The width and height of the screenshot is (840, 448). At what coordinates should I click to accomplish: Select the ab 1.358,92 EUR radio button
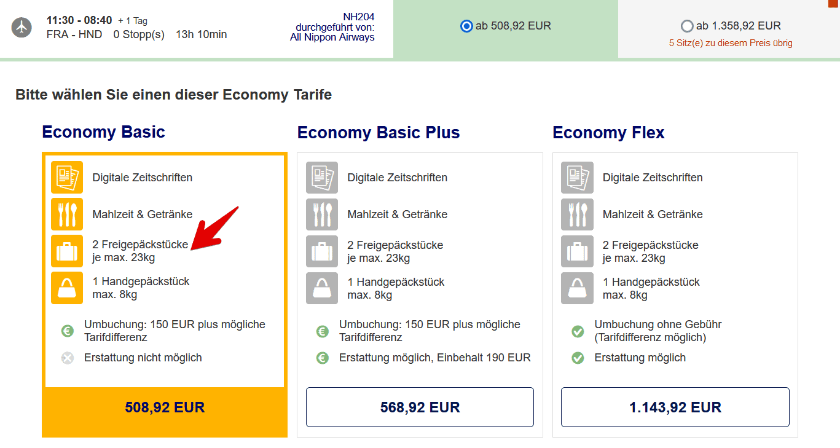[687, 26]
